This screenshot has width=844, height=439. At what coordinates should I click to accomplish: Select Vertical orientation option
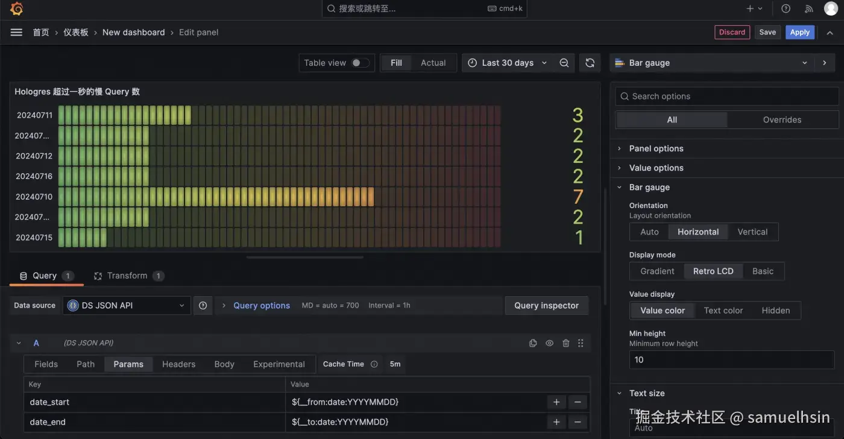(x=752, y=232)
